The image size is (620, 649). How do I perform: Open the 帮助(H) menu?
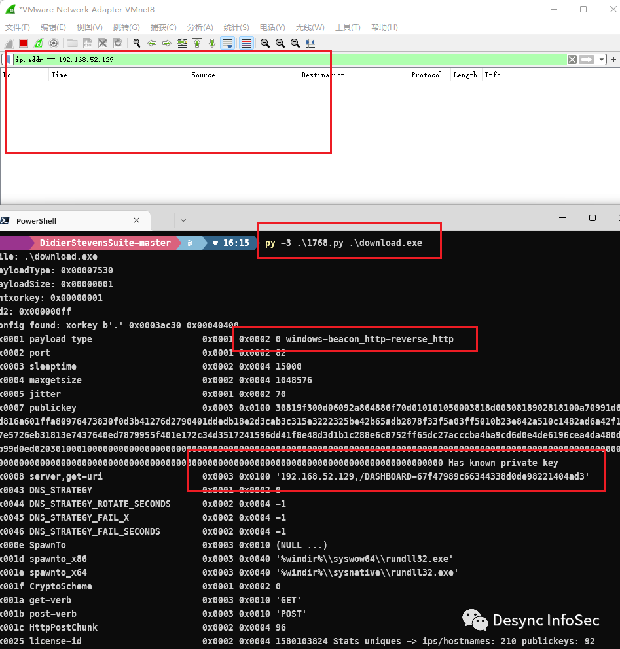(x=384, y=27)
